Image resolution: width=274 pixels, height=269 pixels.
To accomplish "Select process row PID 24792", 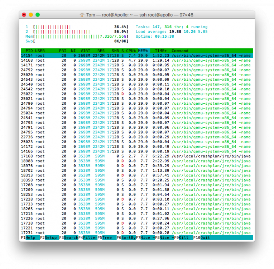I will coord(137,70).
